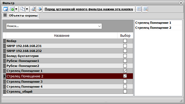The width and height of the screenshot is (185, 104).
Task: Click the printer toolbar icon
Action: pos(39,9)
